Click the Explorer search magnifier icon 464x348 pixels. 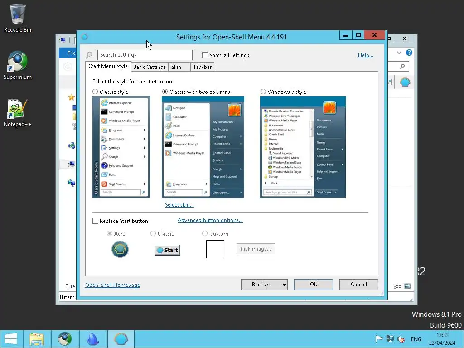(x=402, y=66)
